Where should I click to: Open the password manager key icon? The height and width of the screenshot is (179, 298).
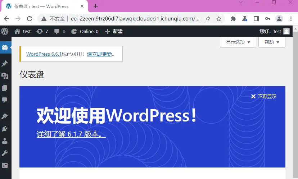point(268,19)
